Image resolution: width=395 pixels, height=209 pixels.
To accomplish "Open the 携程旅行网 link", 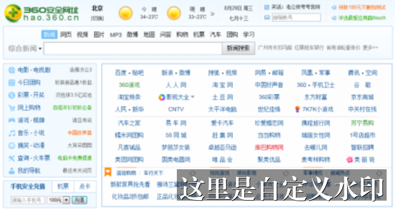I will (315, 123).
